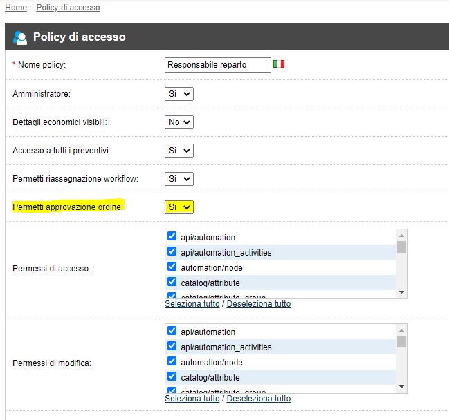Open Policy di accesso breadcrumb link
The width and height of the screenshot is (449, 420).
68,8
